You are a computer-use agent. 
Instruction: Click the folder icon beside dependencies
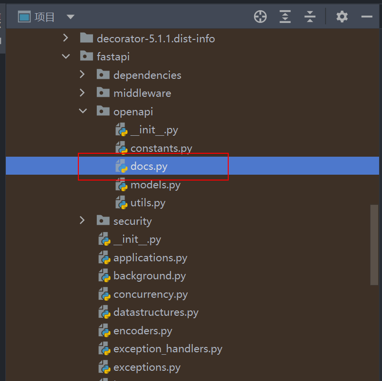(x=103, y=74)
